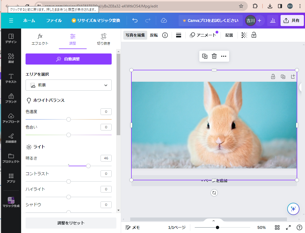Click the 自動調整 button
This screenshot has height=233, width=305.
[69, 59]
